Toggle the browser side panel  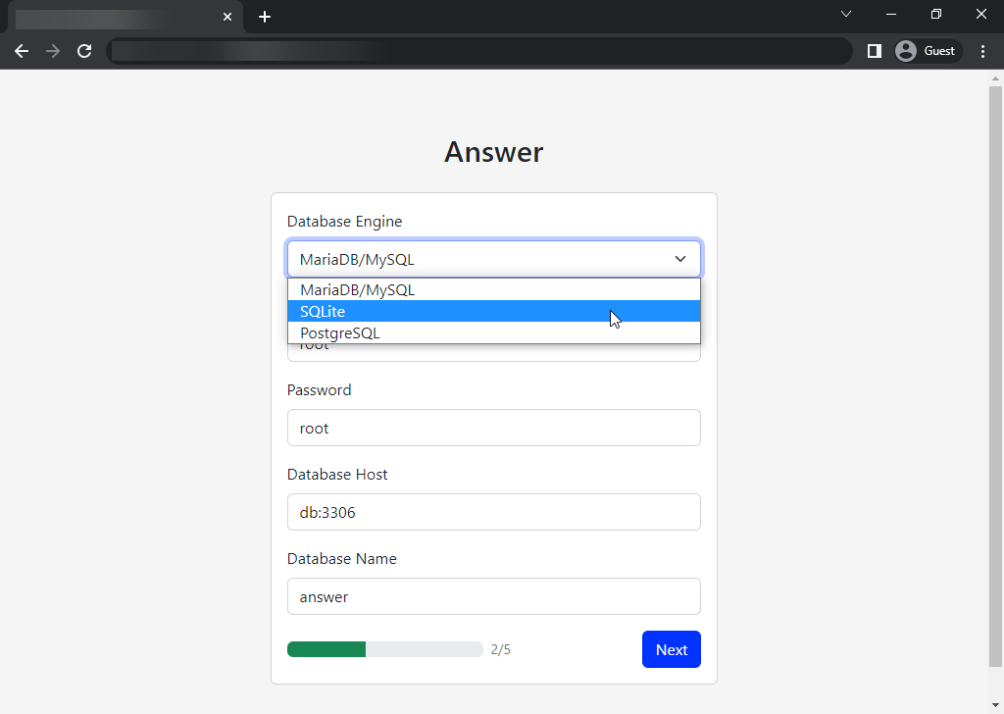pos(874,51)
